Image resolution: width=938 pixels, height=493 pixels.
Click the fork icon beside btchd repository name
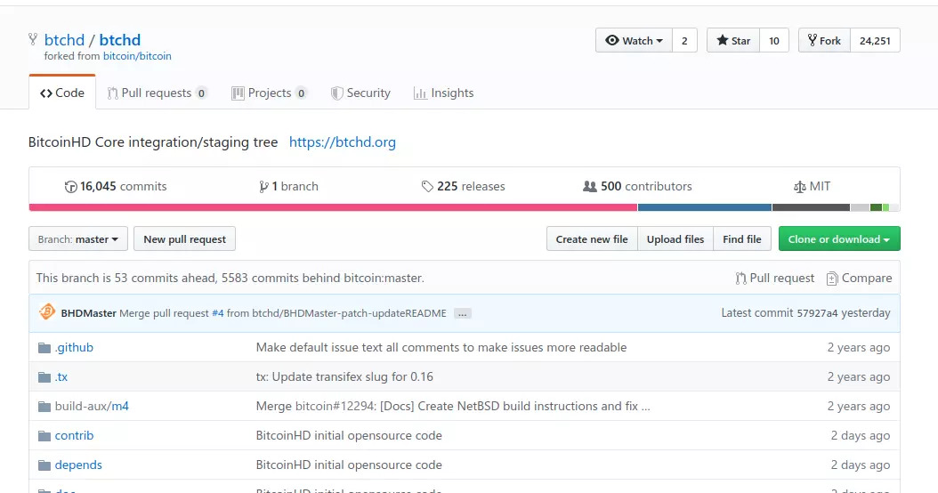pyautogui.click(x=33, y=39)
